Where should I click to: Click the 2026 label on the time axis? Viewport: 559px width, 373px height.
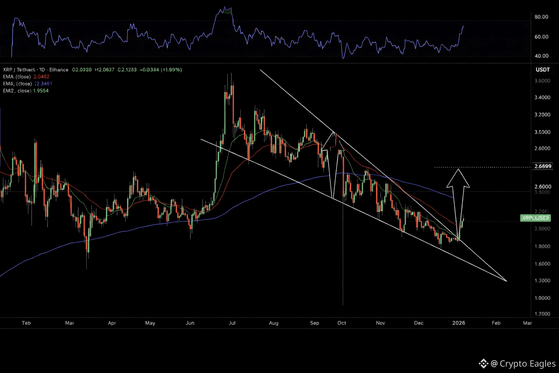(459, 323)
